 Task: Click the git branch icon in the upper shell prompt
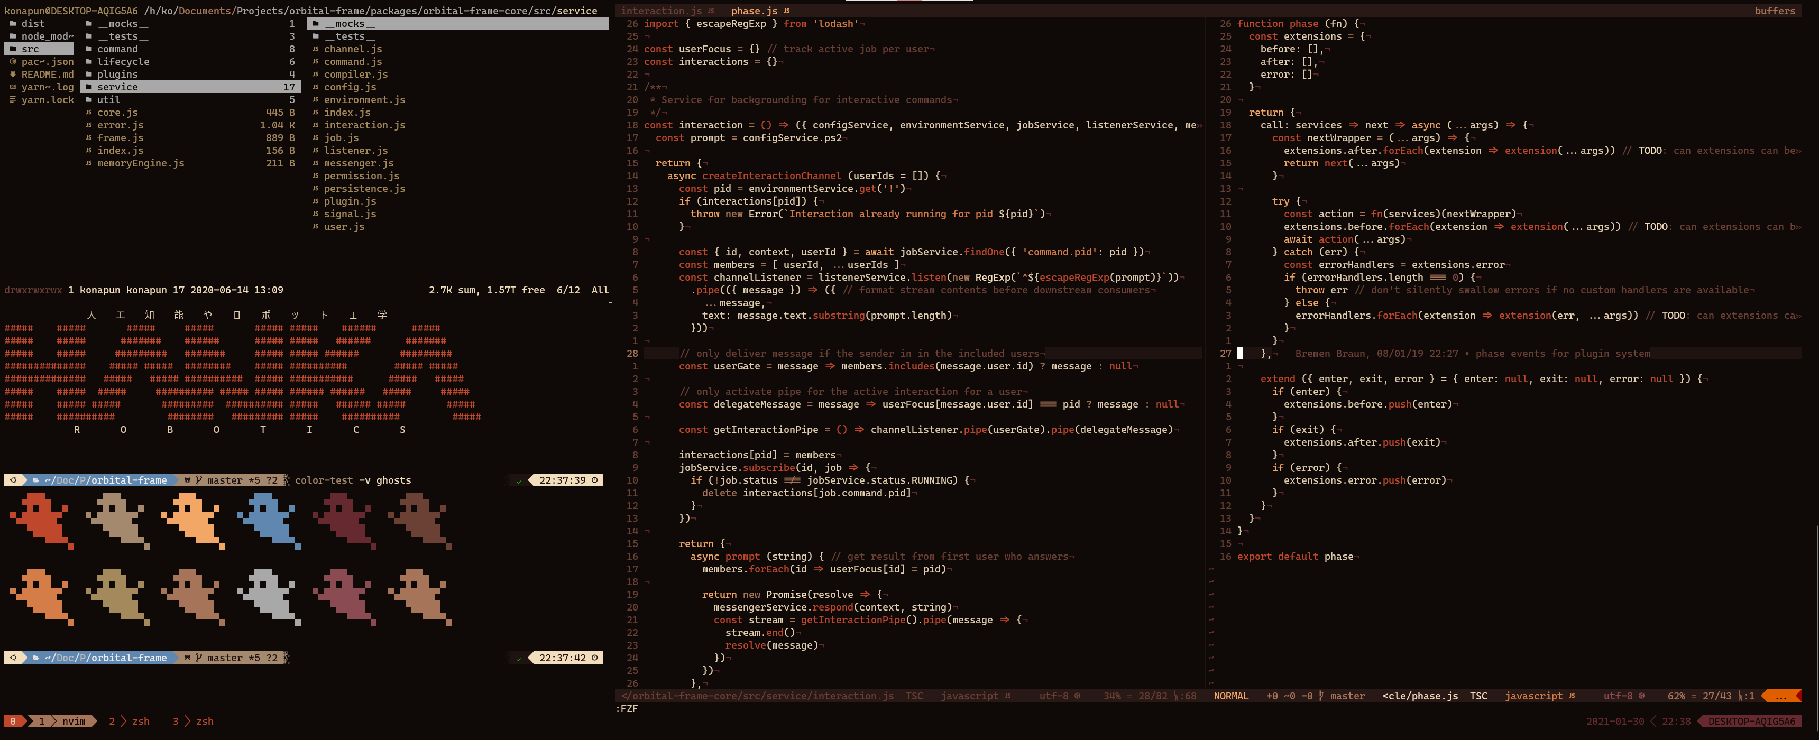198,480
